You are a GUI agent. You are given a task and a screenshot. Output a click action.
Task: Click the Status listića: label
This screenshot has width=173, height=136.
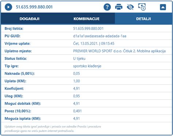(16, 59)
